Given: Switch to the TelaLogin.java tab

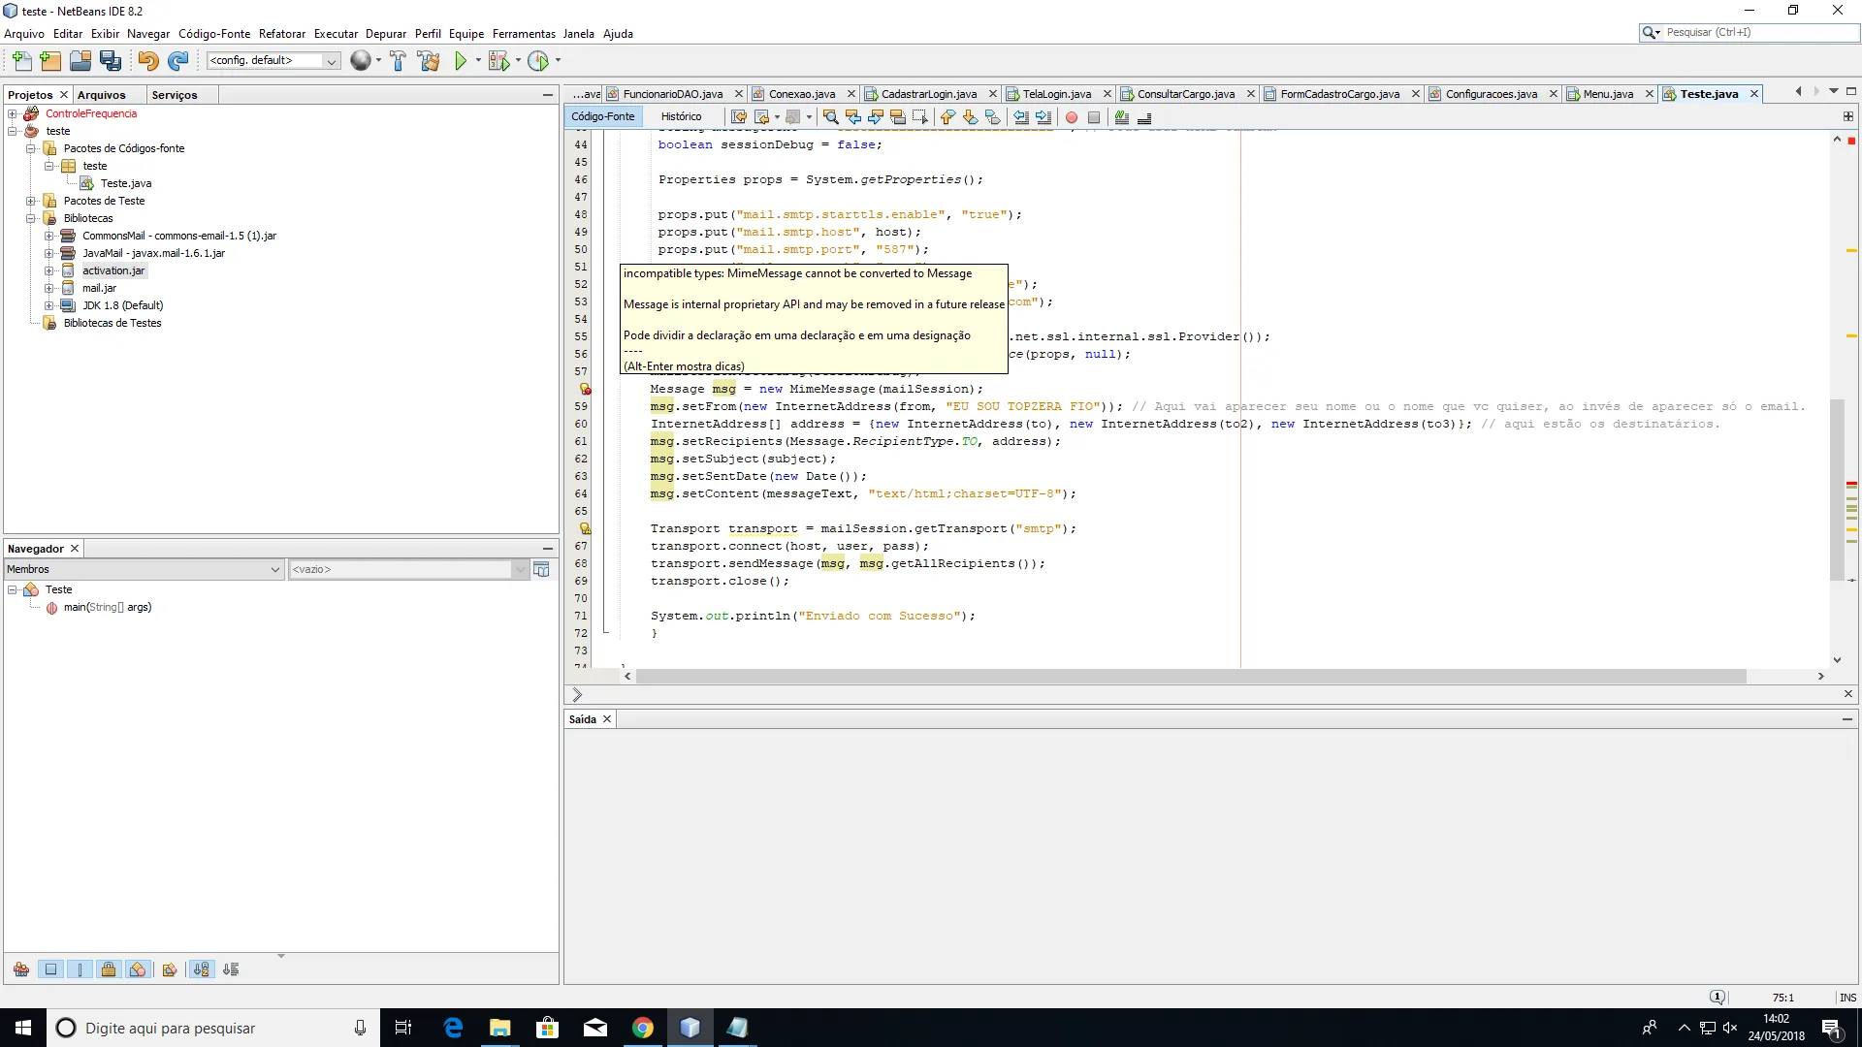Looking at the screenshot, I should pyautogui.click(x=1056, y=94).
